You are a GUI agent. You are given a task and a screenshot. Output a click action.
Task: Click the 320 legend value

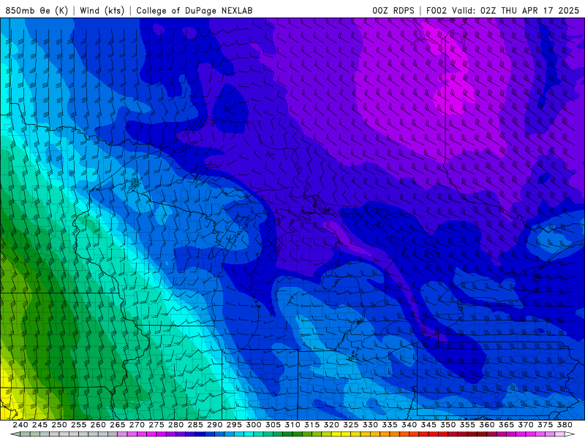click(331, 425)
